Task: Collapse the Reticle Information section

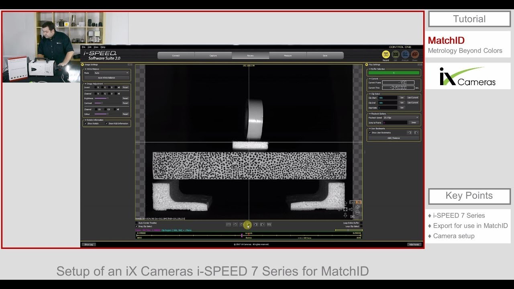Action: [x=86, y=120]
